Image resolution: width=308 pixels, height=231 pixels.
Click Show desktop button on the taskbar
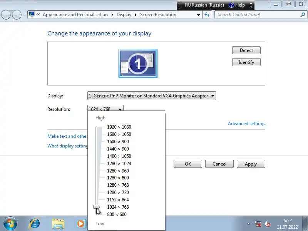pos(305,224)
